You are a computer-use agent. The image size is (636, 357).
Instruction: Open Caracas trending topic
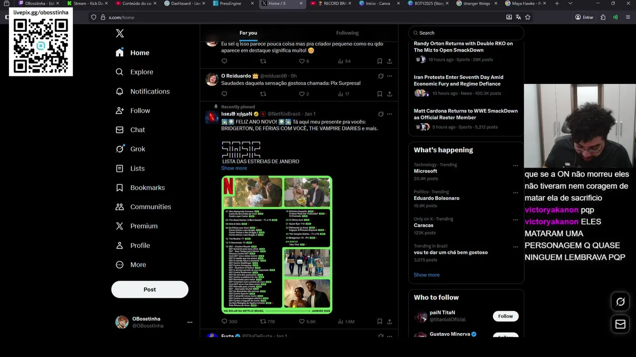pyautogui.click(x=423, y=225)
